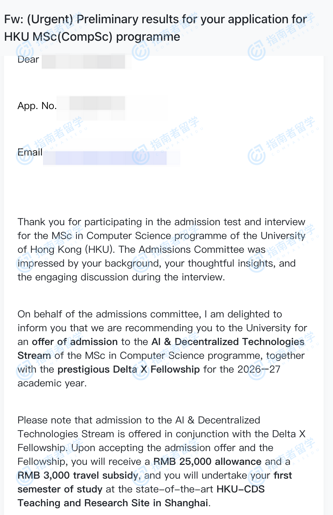Open the blurred highlighted email address
Screen dimensions: 333x515
111,158
